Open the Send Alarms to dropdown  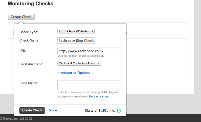pyautogui.click(x=79, y=63)
